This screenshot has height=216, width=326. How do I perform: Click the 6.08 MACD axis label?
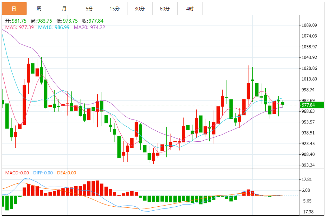(306, 190)
